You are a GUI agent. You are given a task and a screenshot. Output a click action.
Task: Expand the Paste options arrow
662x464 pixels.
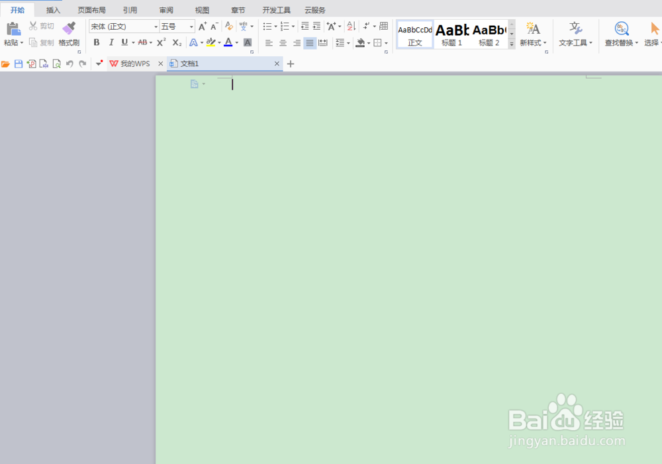pyautogui.click(x=22, y=42)
